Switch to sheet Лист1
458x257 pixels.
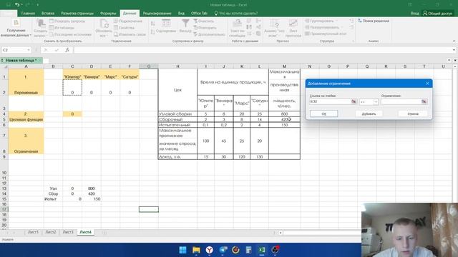coord(33,232)
